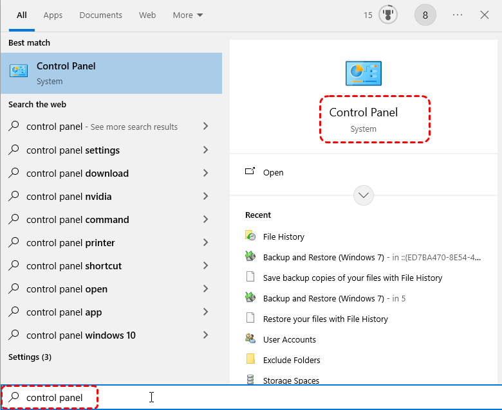Expand arrow for control panel shortcut
The width and height of the screenshot is (502, 410).
205,265
